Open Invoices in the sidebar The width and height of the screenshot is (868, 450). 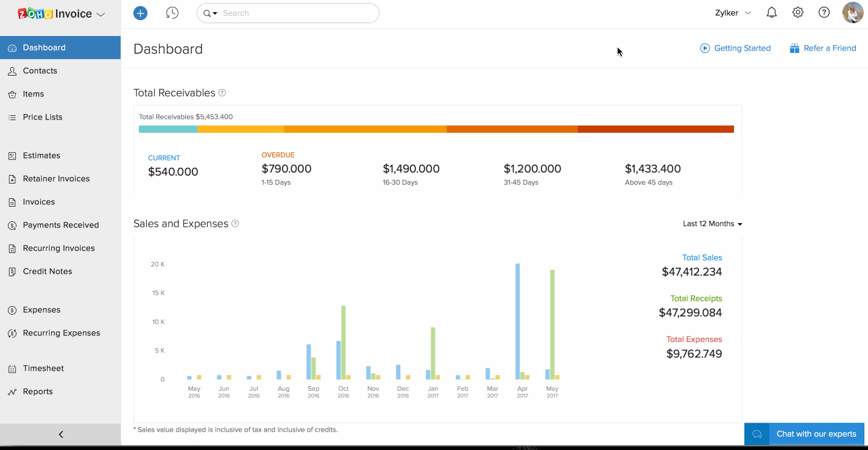coord(39,202)
